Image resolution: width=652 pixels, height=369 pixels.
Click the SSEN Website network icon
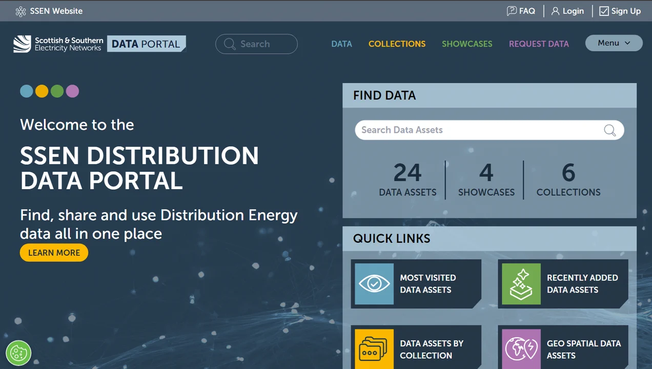pos(21,11)
